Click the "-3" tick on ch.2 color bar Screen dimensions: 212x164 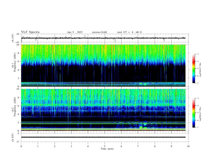pos(197,98)
